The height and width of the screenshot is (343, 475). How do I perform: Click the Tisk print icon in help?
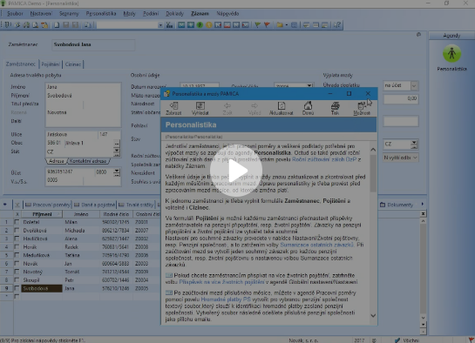point(335,108)
